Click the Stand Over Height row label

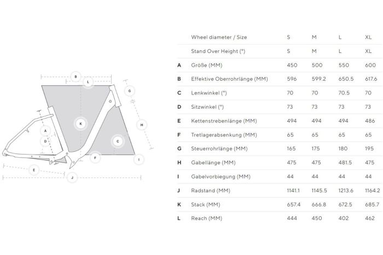[x=218, y=51]
